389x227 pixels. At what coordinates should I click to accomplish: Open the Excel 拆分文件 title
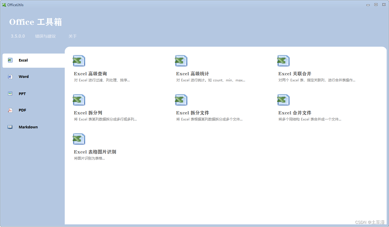pyautogui.click(x=192, y=113)
